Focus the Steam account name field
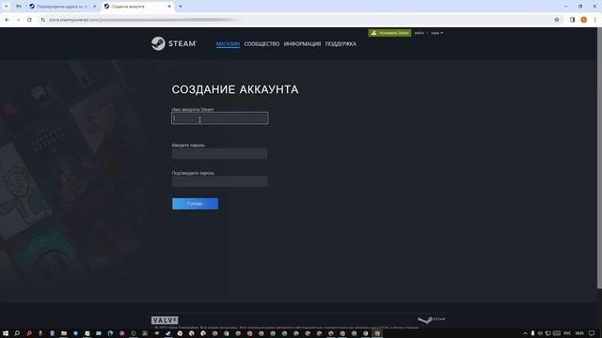The height and width of the screenshot is (338, 602). 219,118
